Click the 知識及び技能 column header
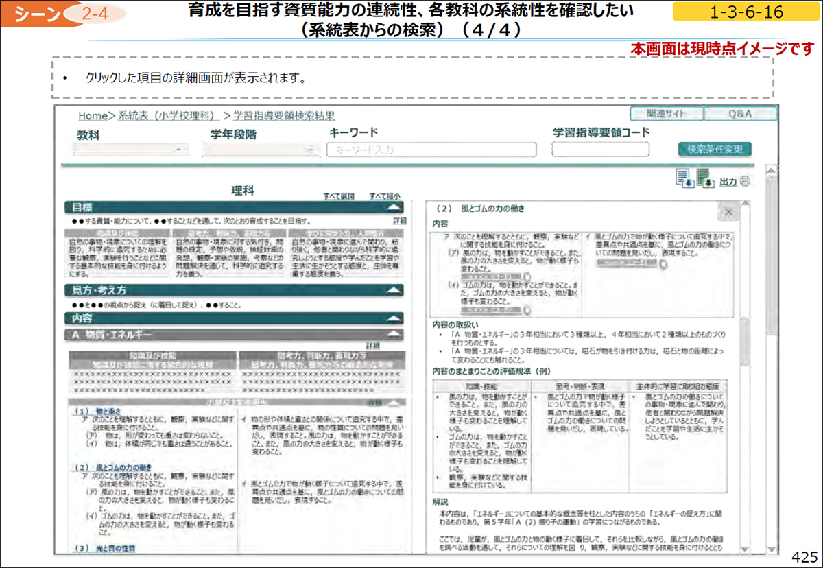Screen dimensions: 823x568 [152, 356]
